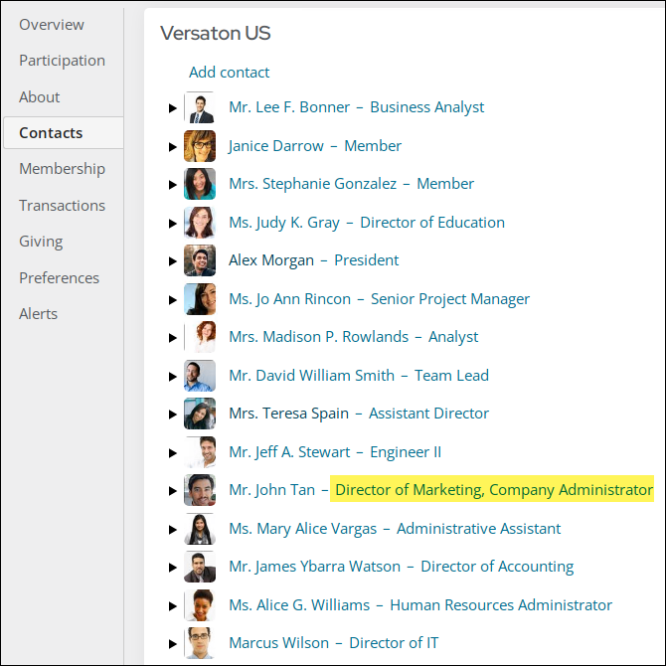Viewport: 666px width, 666px height.
Task: Expand the Mr. David William Smith entry
Action: (172, 377)
